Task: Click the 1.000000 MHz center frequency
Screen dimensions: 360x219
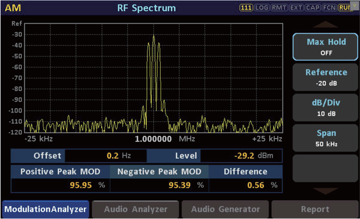Action: [165, 139]
